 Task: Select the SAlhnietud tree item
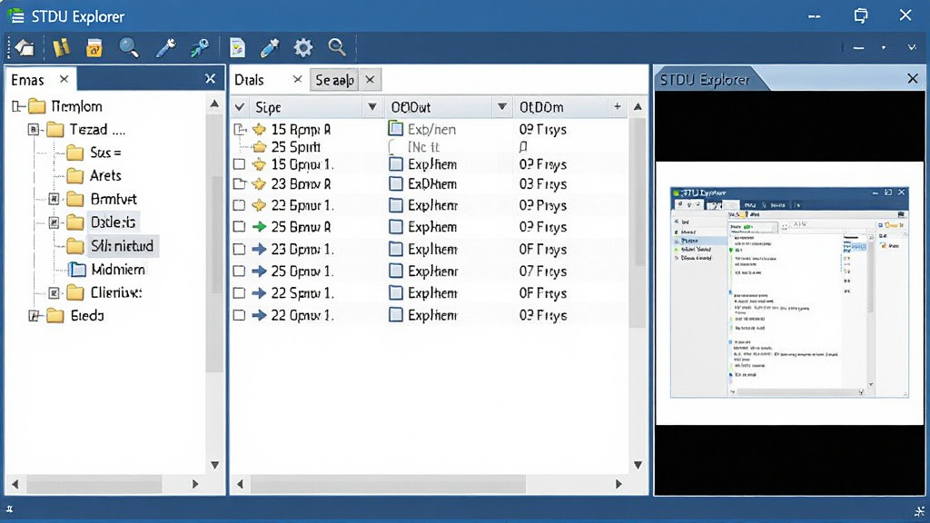[x=123, y=246]
